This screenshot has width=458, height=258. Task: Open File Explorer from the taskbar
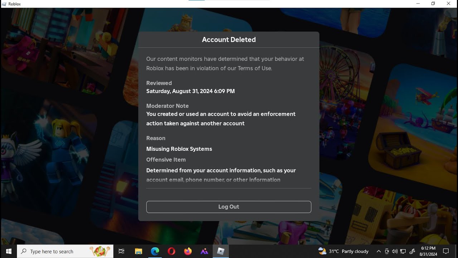pyautogui.click(x=138, y=251)
